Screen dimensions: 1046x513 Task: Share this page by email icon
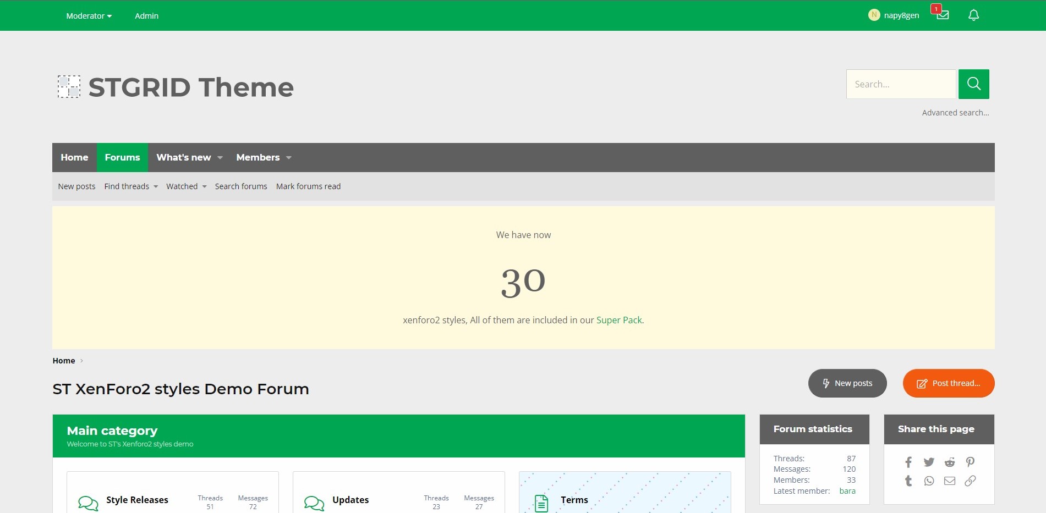(950, 481)
